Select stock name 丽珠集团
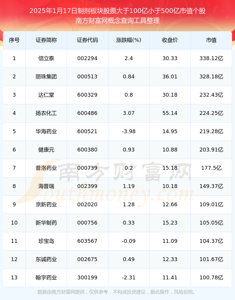The height and width of the screenshot is (300, 235). [x=46, y=77]
